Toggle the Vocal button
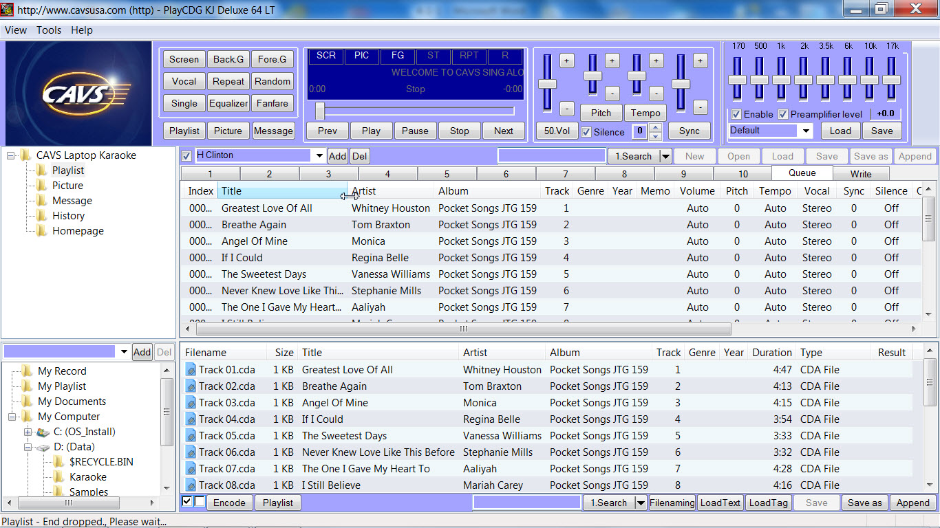The image size is (940, 528). pyautogui.click(x=184, y=81)
